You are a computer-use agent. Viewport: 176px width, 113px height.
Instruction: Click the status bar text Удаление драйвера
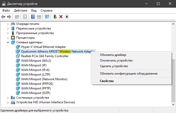pyautogui.click(x=35, y=110)
